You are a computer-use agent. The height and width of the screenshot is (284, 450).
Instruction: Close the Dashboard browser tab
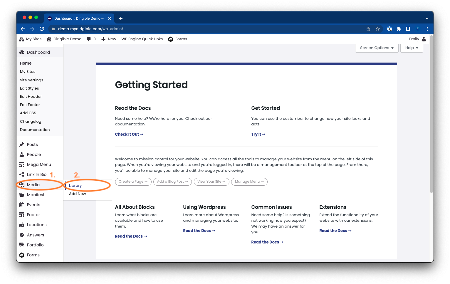(x=110, y=19)
